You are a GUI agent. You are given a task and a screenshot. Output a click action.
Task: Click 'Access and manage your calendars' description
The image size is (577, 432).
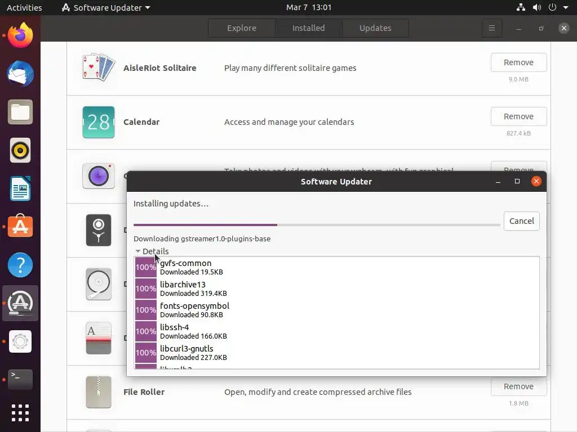point(289,122)
